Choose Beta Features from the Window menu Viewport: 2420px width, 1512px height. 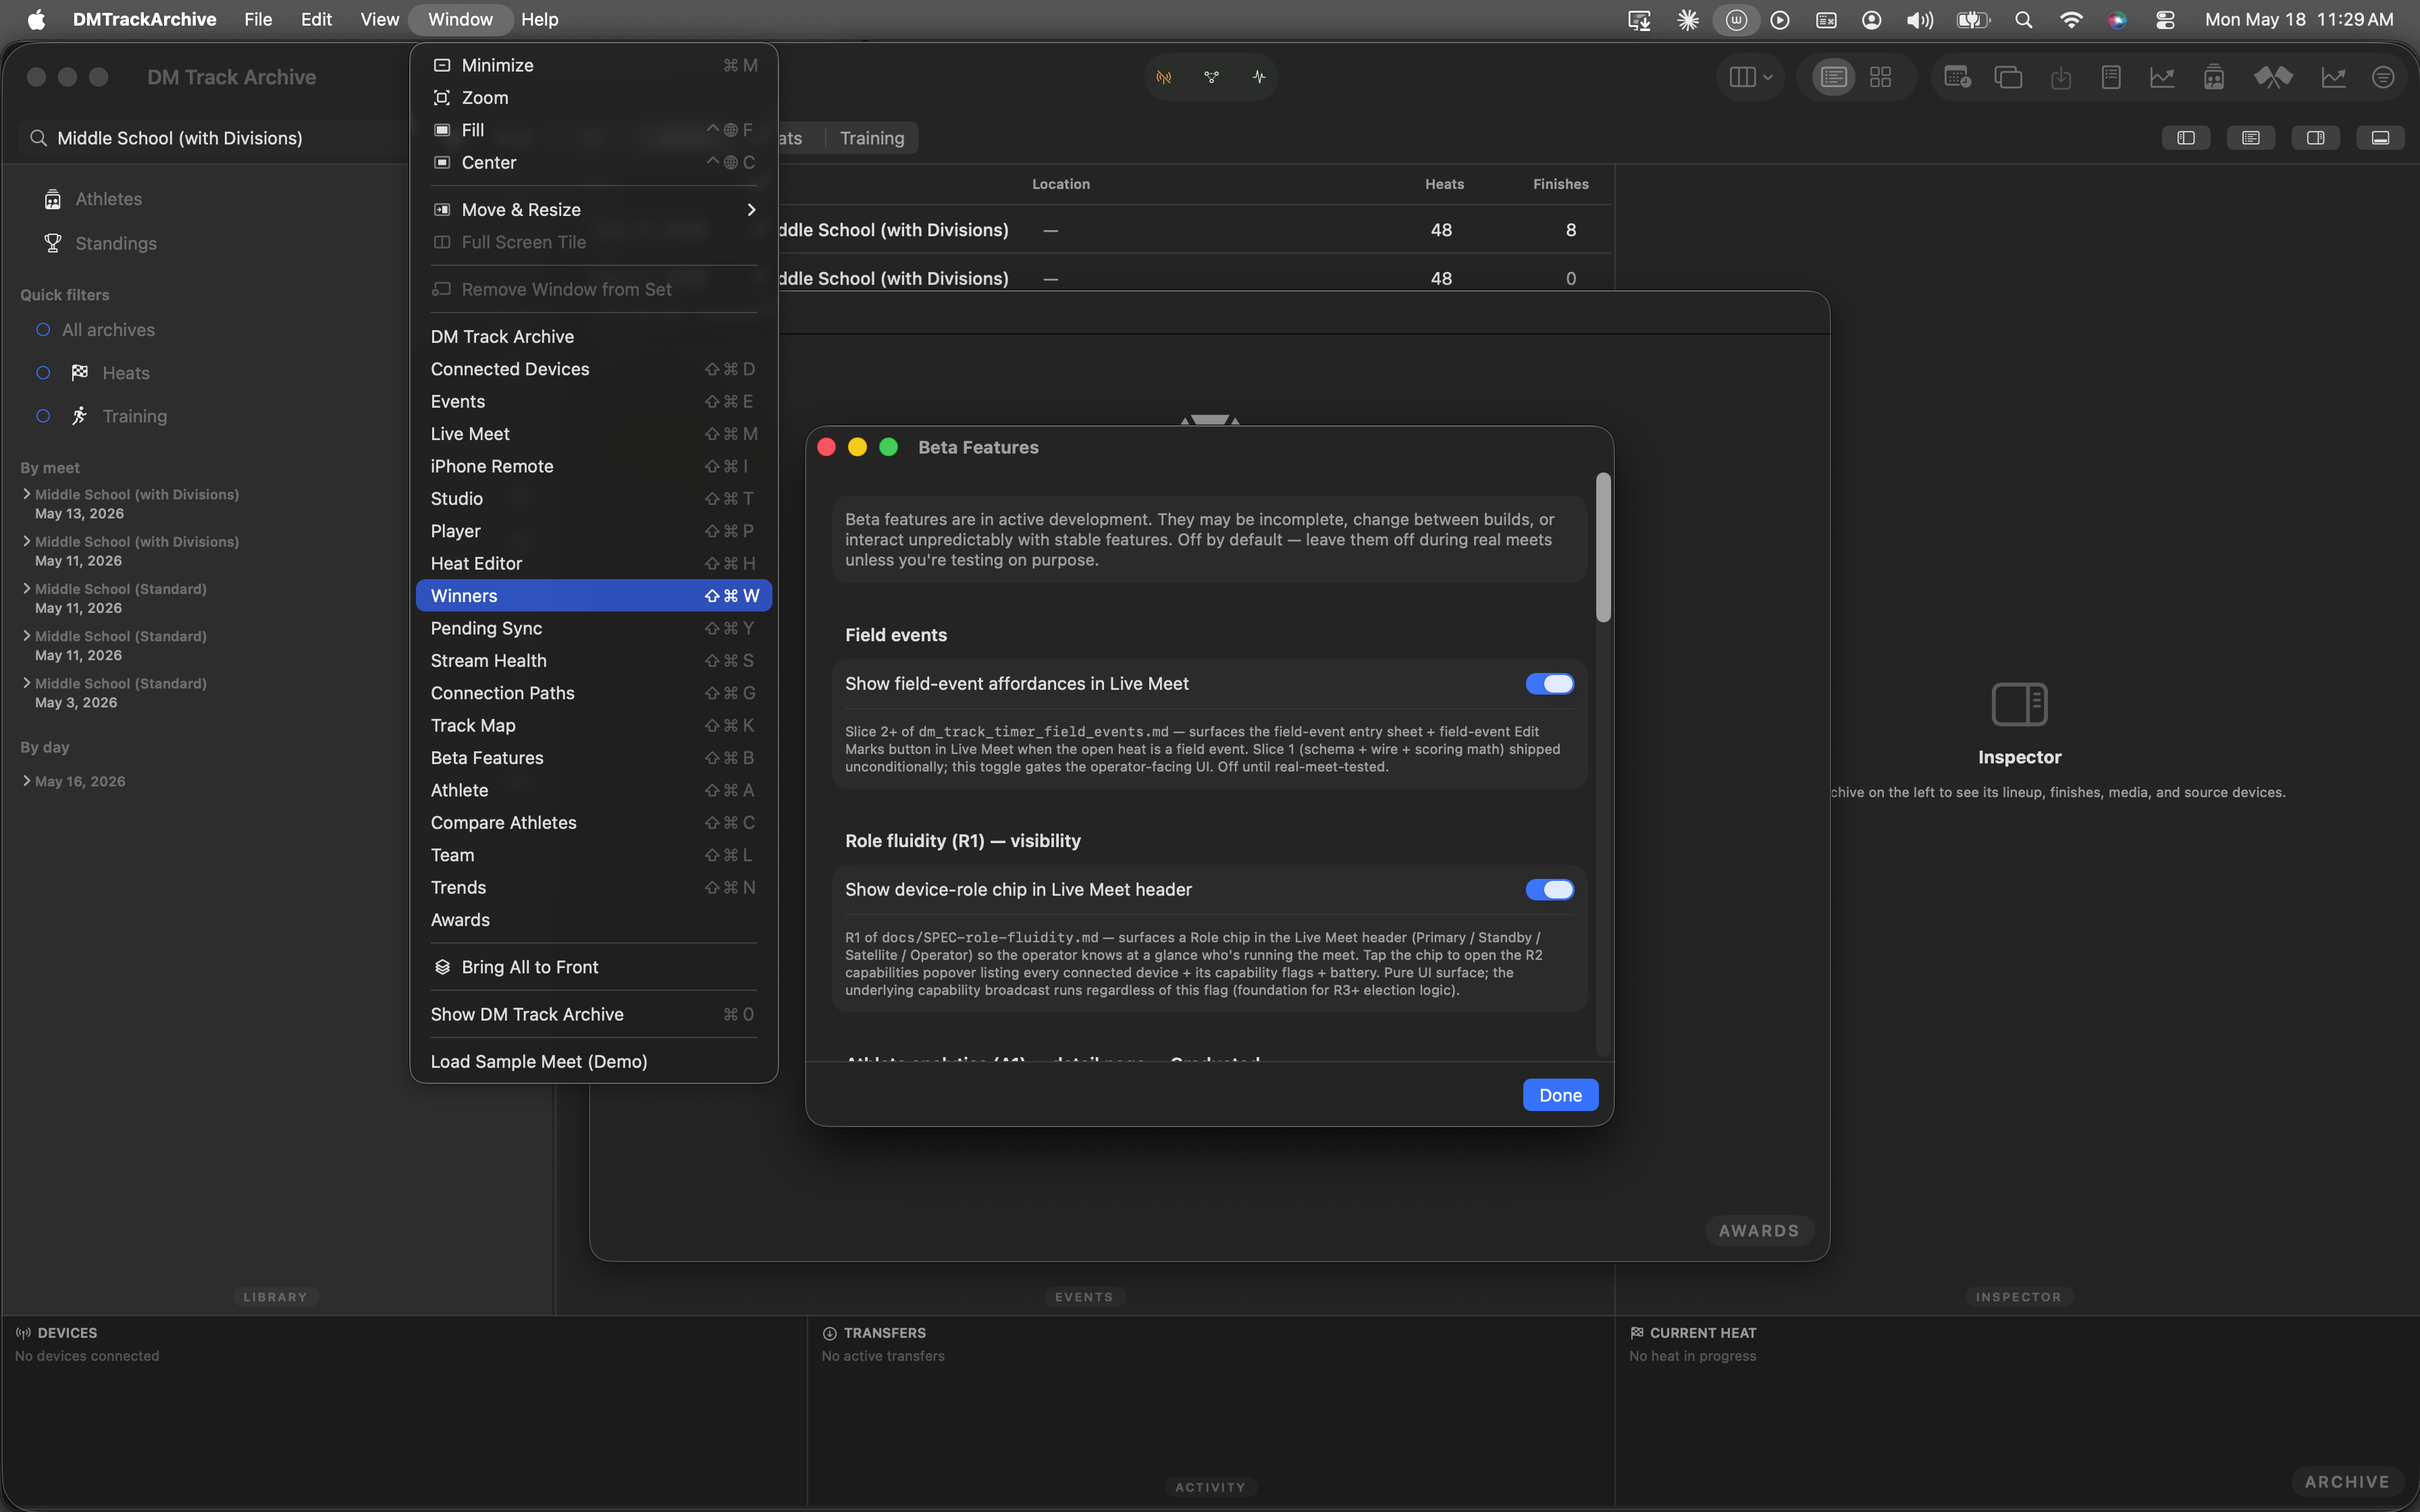(594, 758)
